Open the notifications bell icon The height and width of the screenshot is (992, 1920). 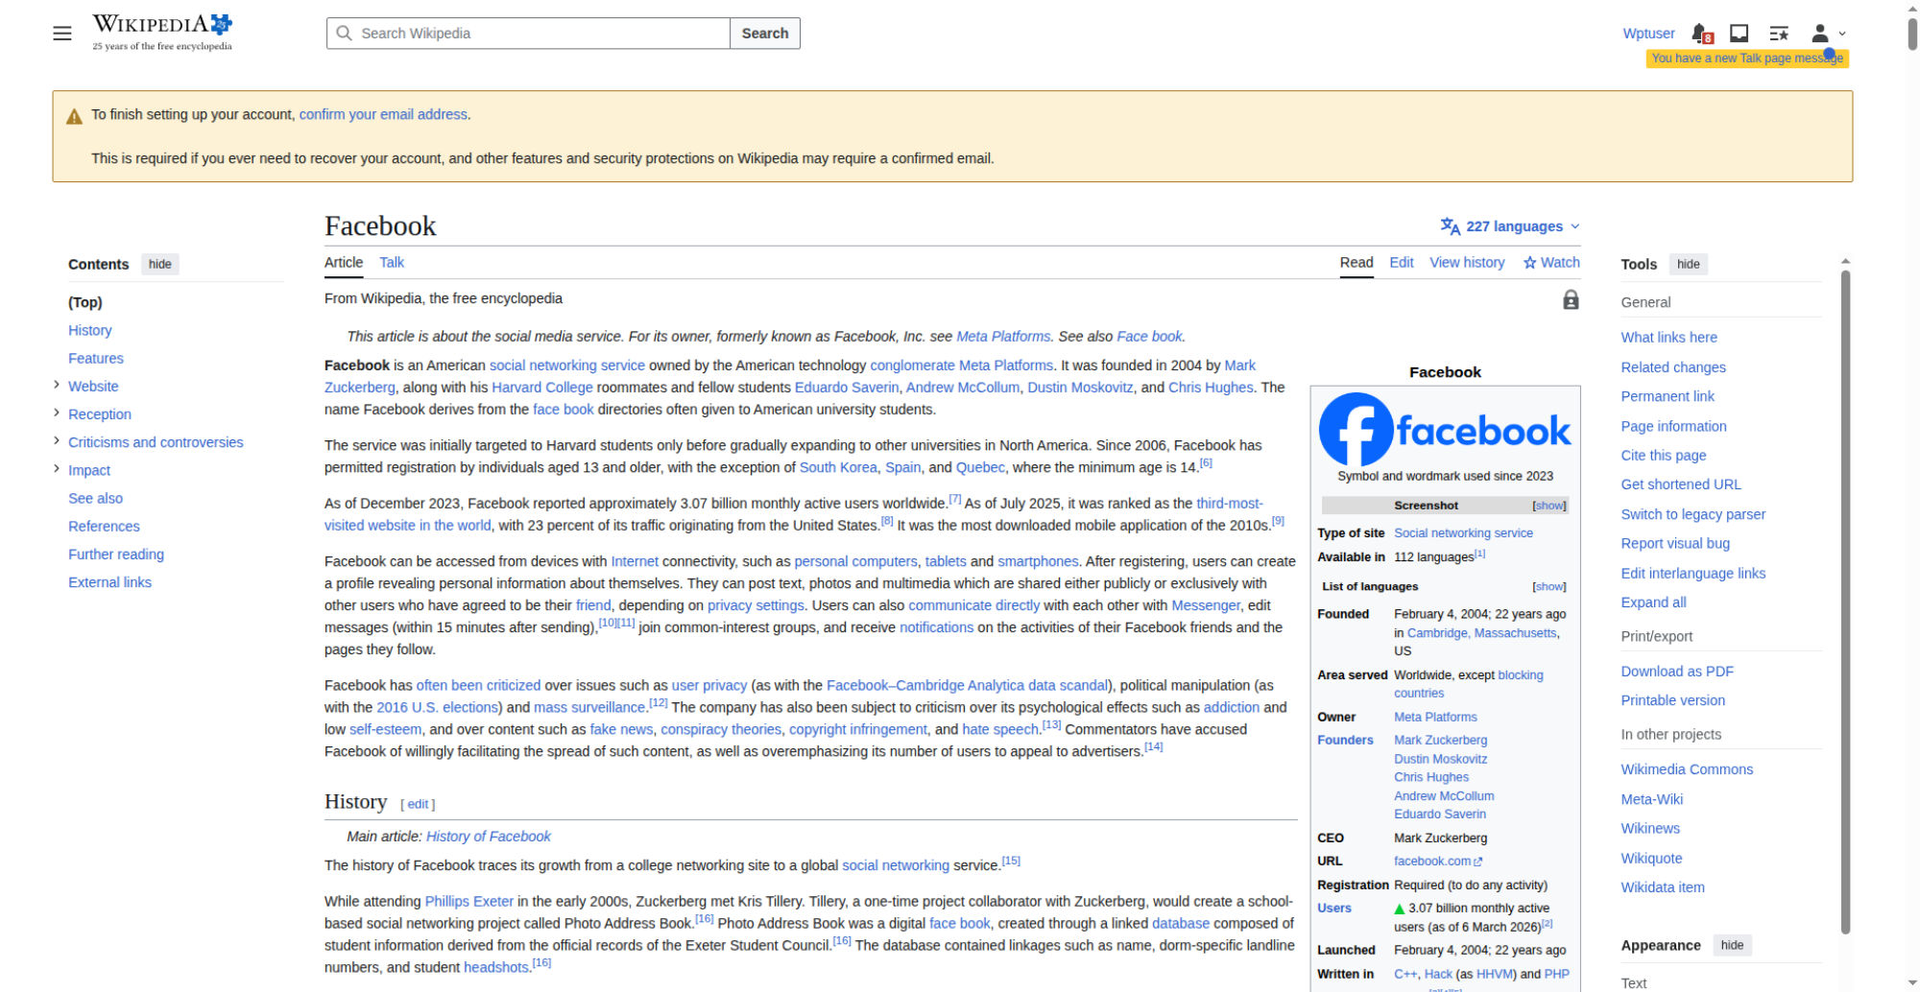(1701, 34)
